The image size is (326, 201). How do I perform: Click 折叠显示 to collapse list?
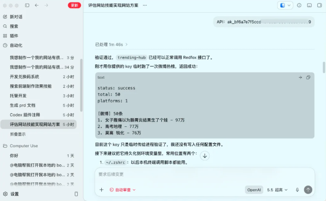[18, 134]
